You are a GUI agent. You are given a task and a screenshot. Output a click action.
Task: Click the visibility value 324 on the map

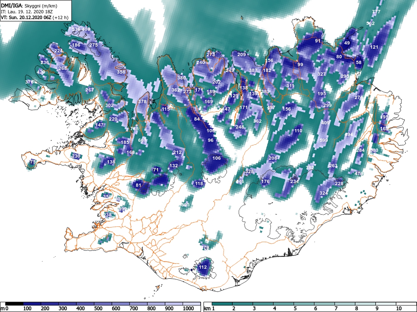324,193
